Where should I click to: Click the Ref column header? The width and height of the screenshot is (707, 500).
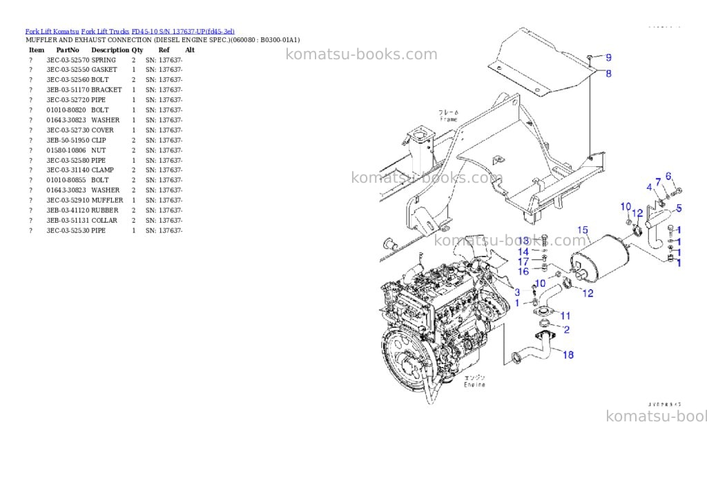click(164, 50)
